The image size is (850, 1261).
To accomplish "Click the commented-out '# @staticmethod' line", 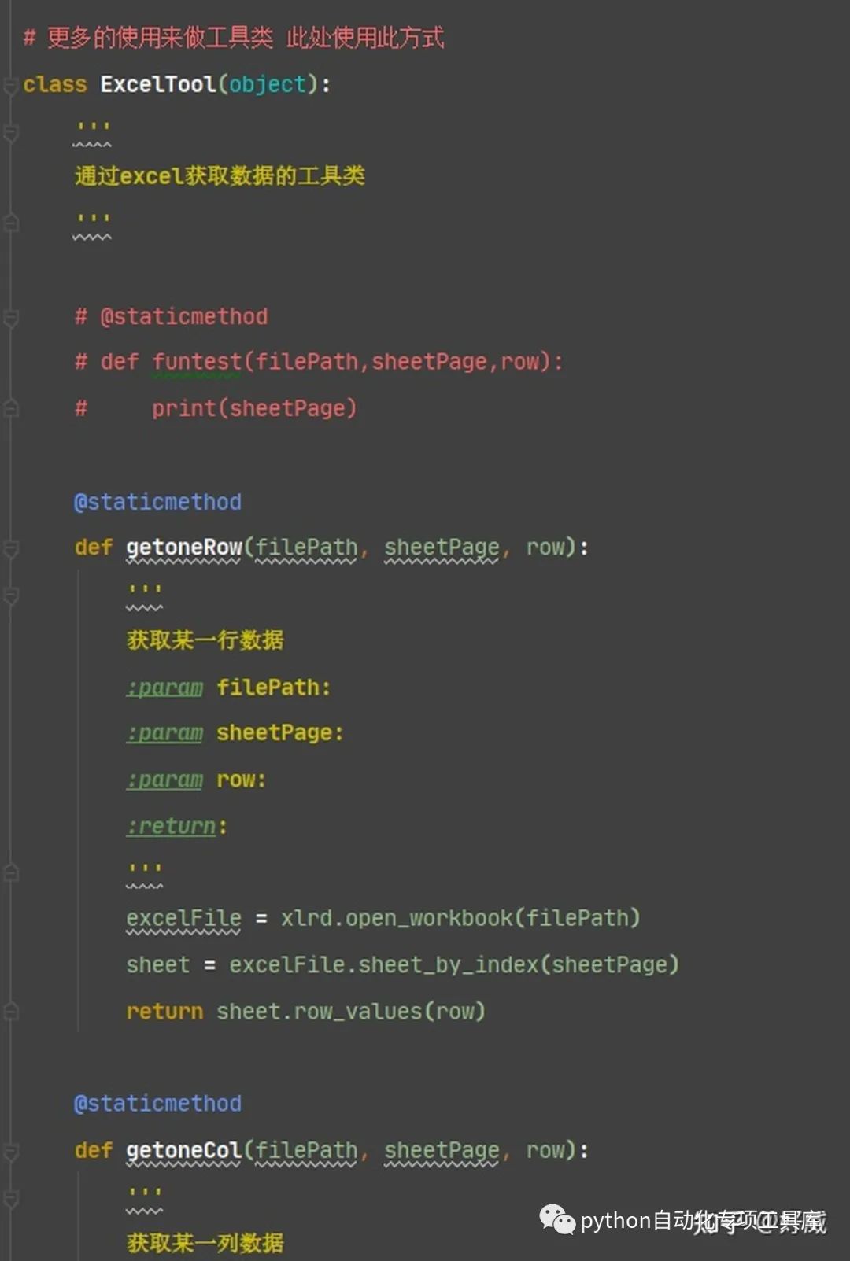I will pos(172,316).
